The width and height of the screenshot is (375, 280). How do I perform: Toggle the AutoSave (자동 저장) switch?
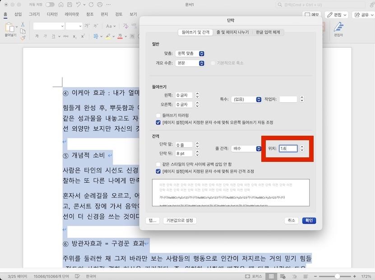tap(50, 5)
